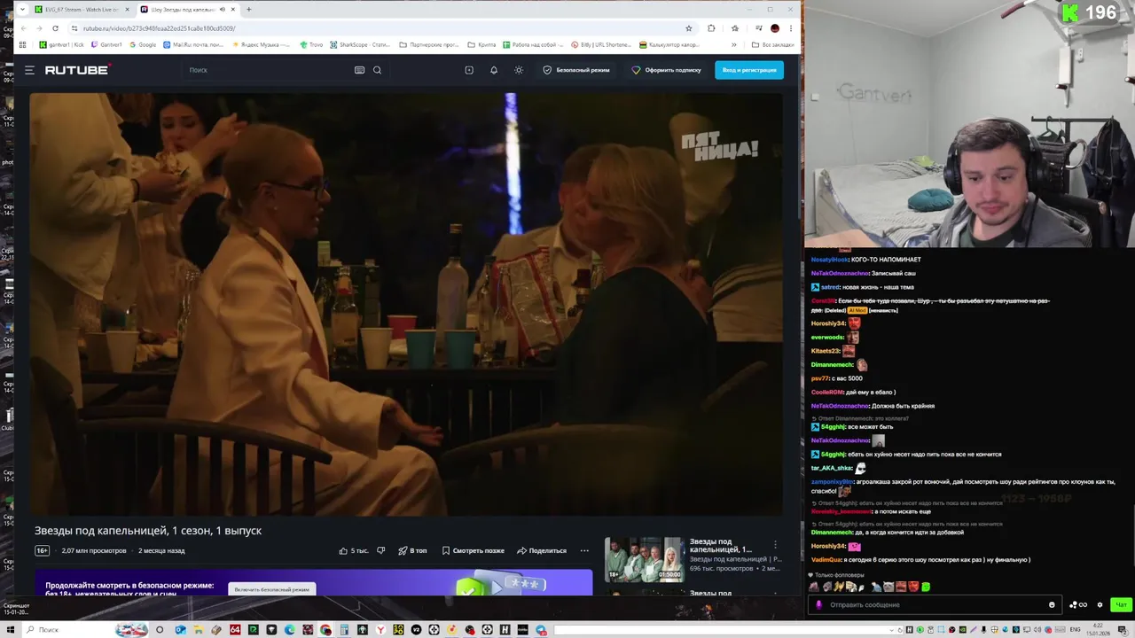Viewport: 1135px width, 638px height.
Task: Open chat settings gear icon
Action: coord(1100,605)
